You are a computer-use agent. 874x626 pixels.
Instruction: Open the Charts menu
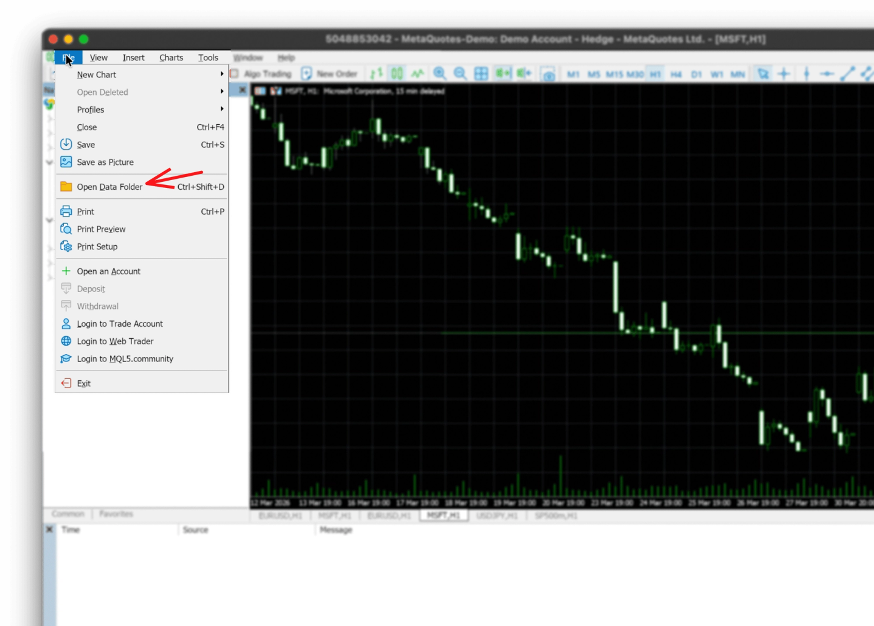[x=171, y=58]
